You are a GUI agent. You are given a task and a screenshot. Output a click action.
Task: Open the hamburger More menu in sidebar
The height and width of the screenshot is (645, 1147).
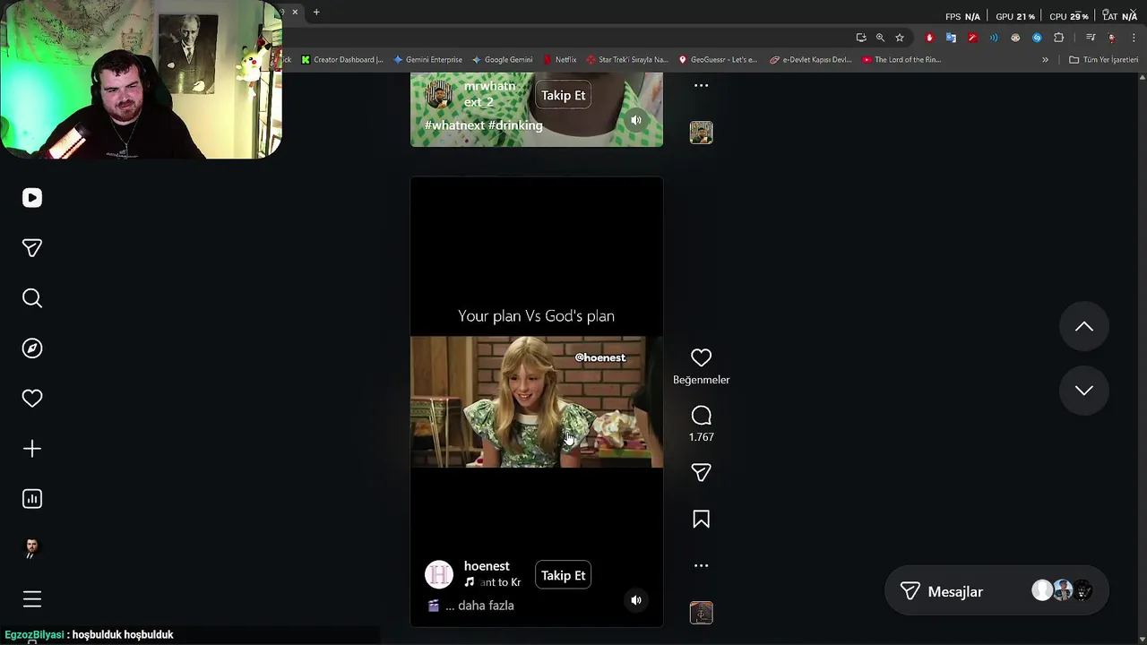pos(32,599)
